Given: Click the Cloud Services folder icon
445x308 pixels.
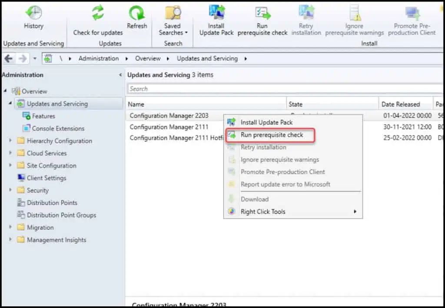Looking at the screenshot, I should [21, 153].
